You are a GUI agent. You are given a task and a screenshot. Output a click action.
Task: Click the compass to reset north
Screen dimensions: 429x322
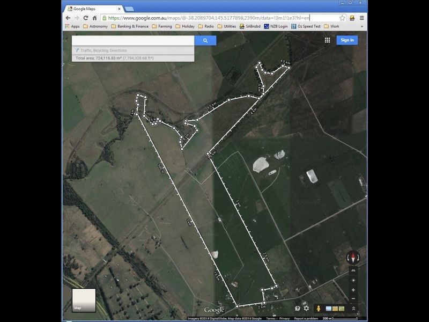(353, 258)
